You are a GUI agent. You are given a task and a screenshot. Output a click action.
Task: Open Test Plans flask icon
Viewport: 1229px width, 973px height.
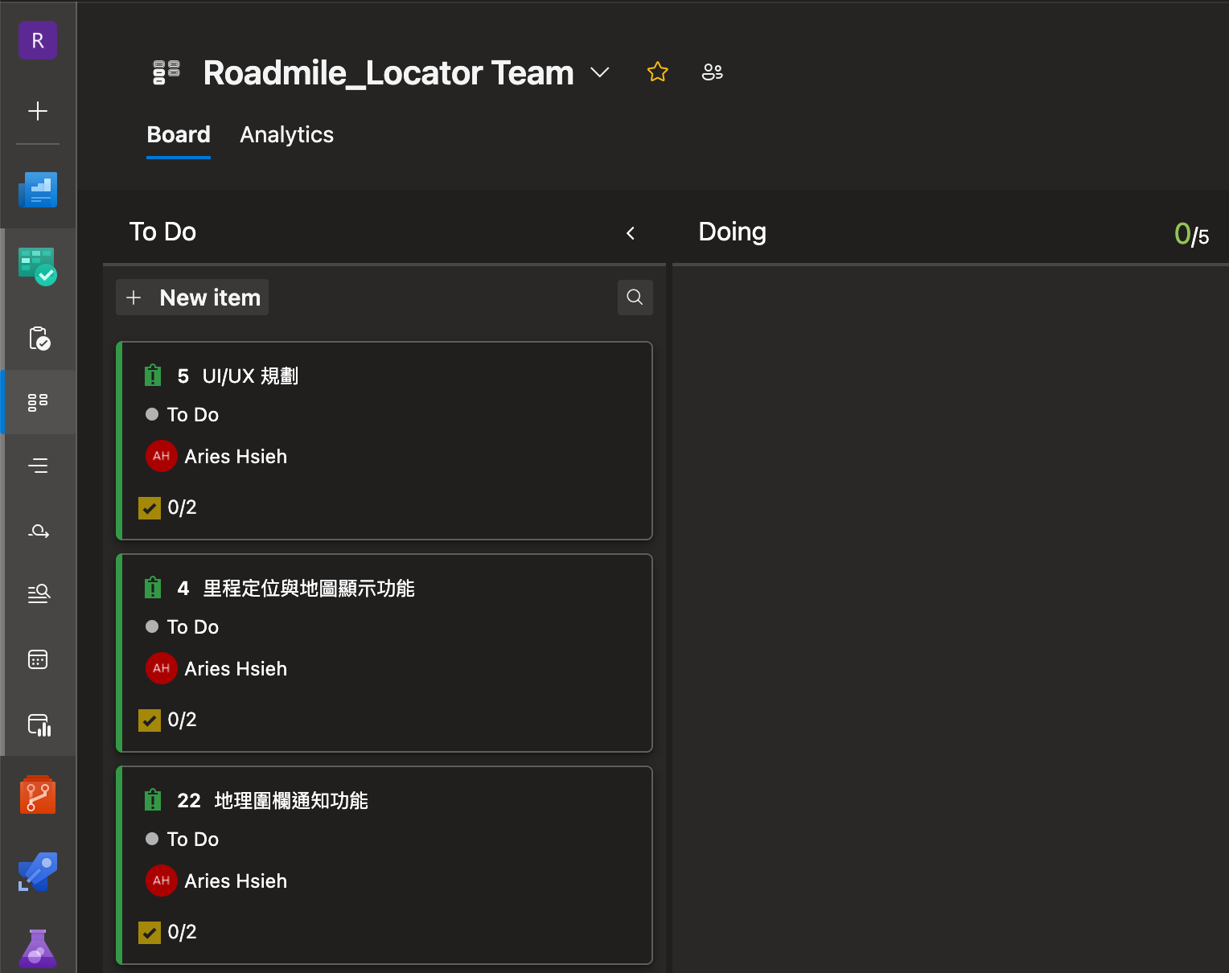click(38, 948)
